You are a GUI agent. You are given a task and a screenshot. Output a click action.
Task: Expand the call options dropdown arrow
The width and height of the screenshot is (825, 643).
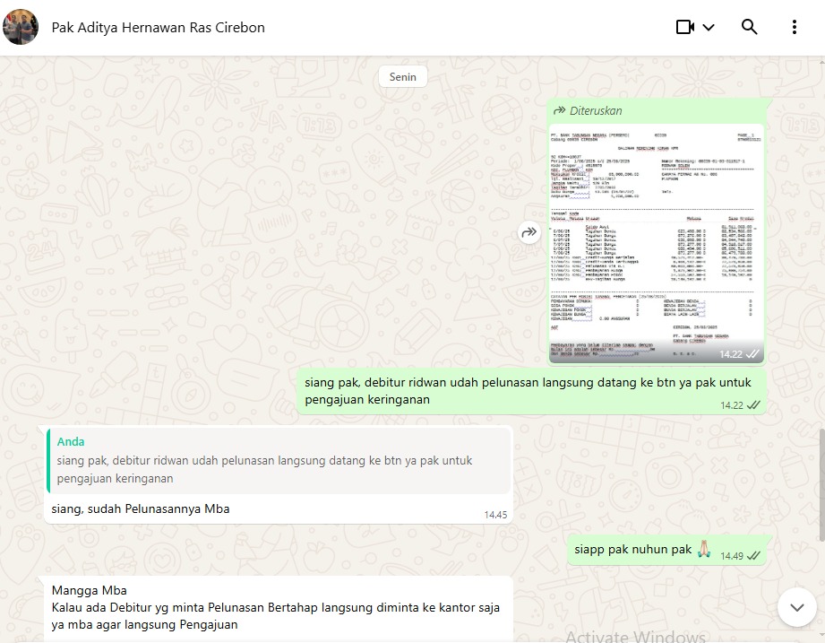point(709,27)
